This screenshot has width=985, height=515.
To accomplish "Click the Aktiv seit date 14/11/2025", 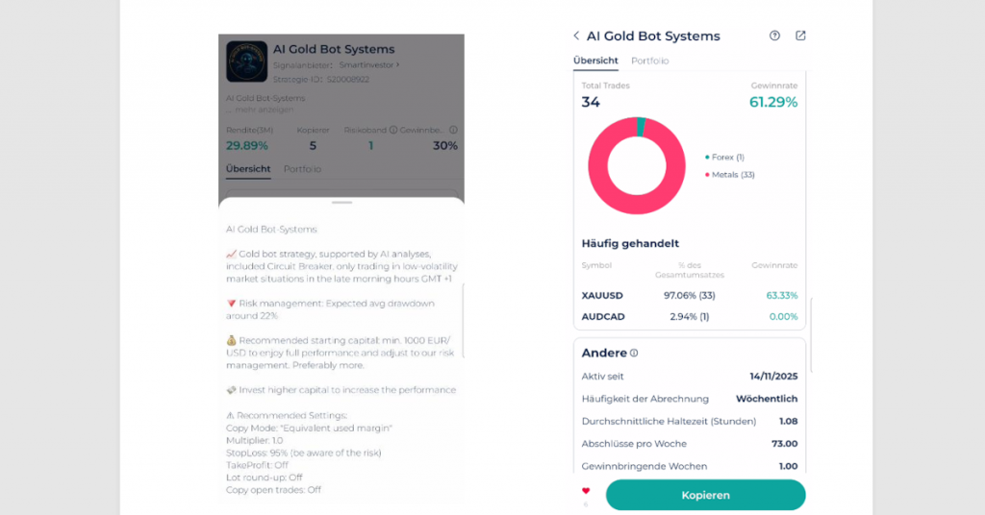I will coord(773,377).
